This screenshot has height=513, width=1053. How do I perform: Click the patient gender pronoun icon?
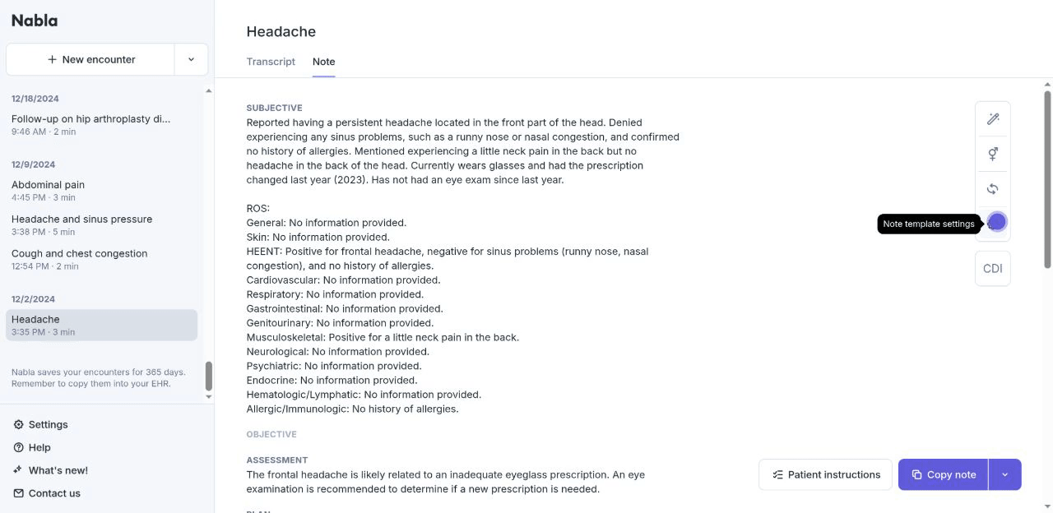[993, 154]
